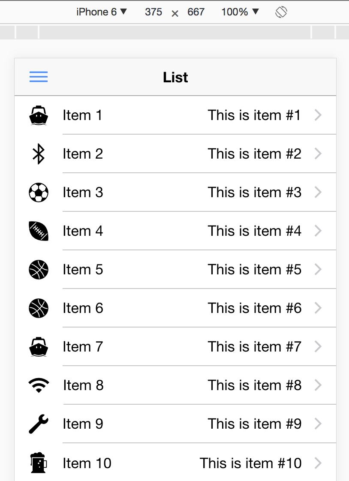The image size is (349, 481).
Task: Click the Bluetooth icon beside Item 2
Action: [x=39, y=154]
